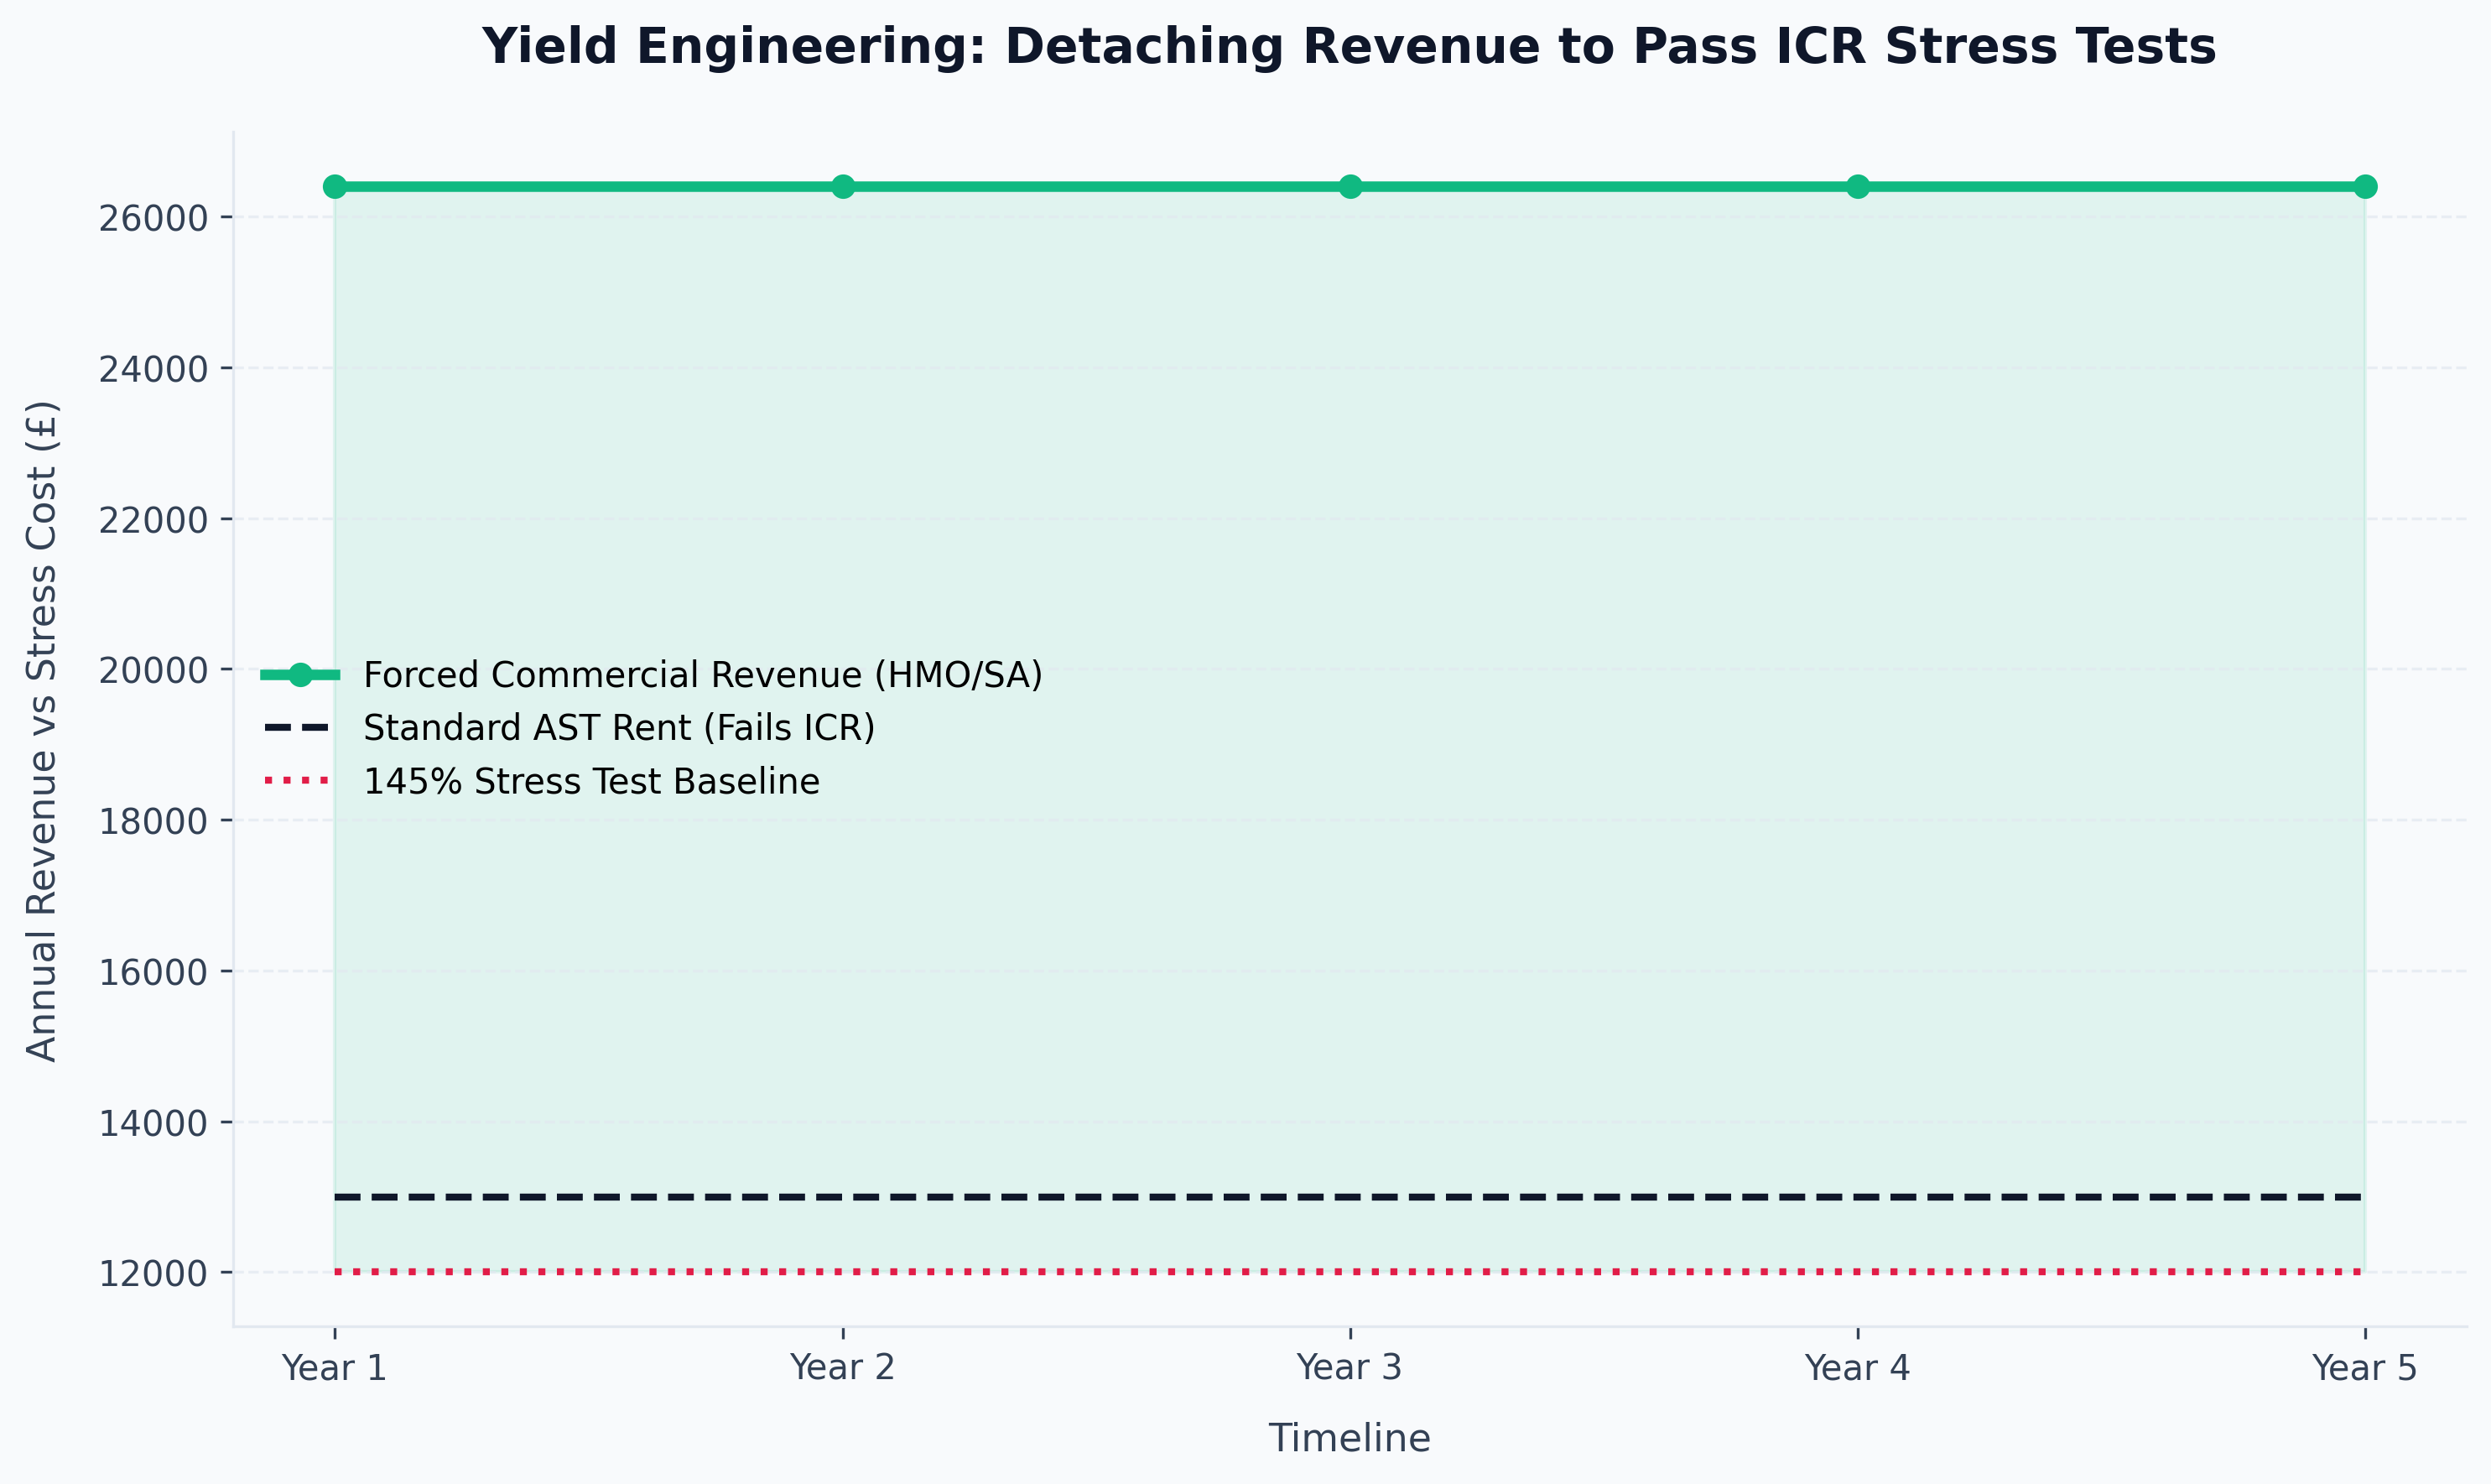Viewport: 2491px width, 1484px height.
Task: Click the 'Year 5' x-axis label
Action: tap(2365, 1368)
